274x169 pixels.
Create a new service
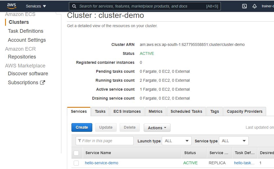tap(82, 127)
